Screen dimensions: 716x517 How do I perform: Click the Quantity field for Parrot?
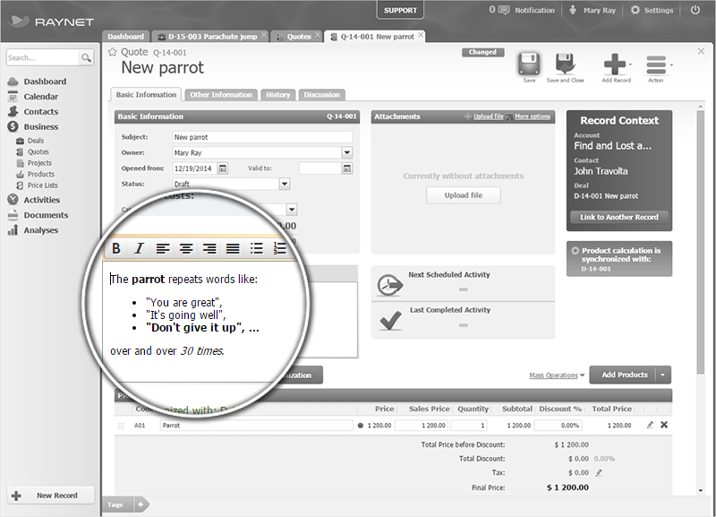tap(469, 425)
